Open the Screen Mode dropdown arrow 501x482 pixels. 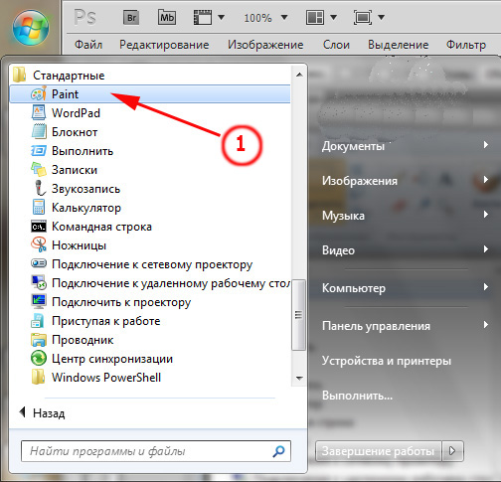tap(381, 17)
